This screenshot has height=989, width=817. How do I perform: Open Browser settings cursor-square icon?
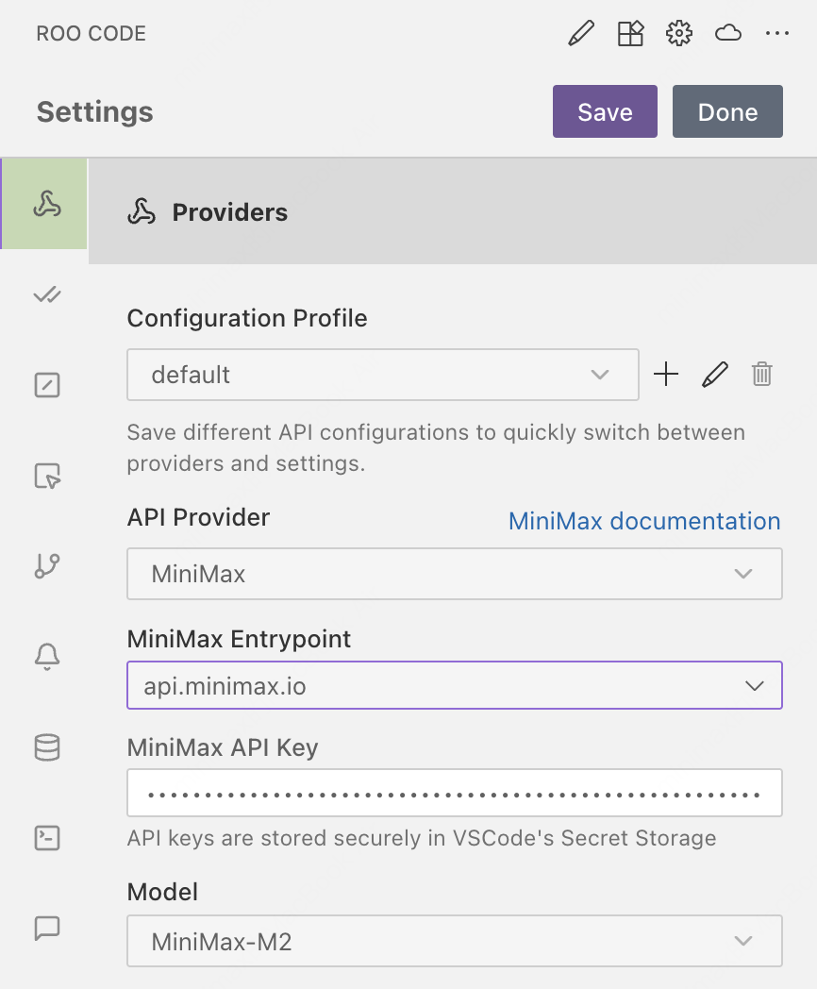tap(46, 476)
